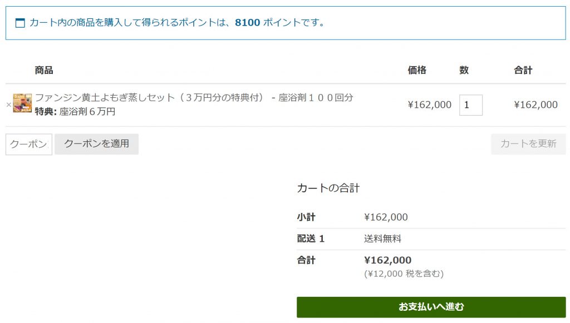Click the bold ¥162,000 grand total
570x323 pixels.
pyautogui.click(x=387, y=260)
